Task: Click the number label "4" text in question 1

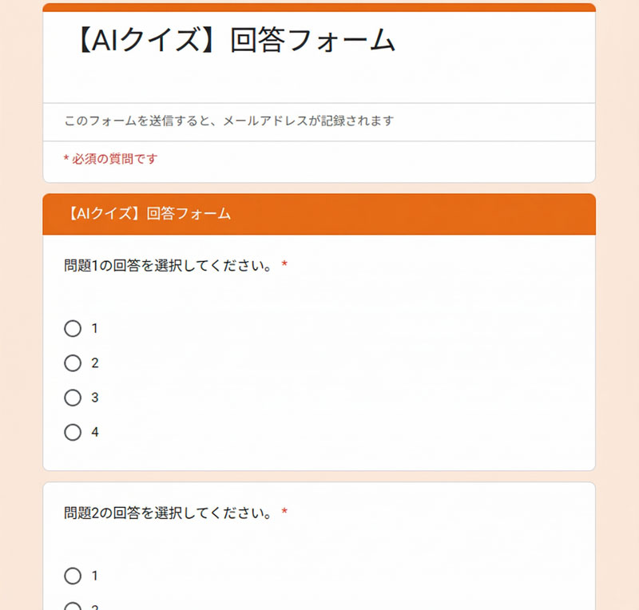Action: 95,432
